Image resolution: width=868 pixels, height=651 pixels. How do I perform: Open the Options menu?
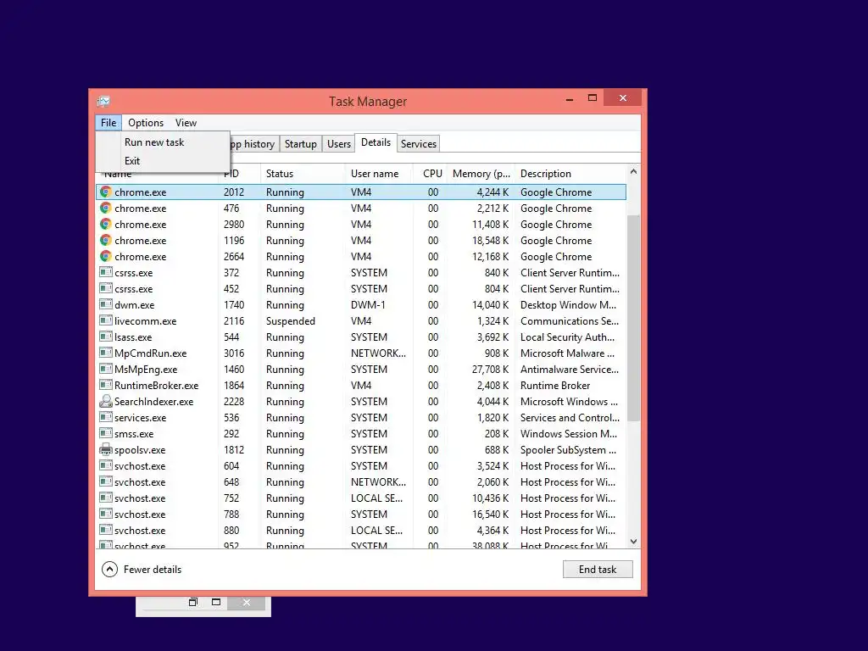pos(146,123)
